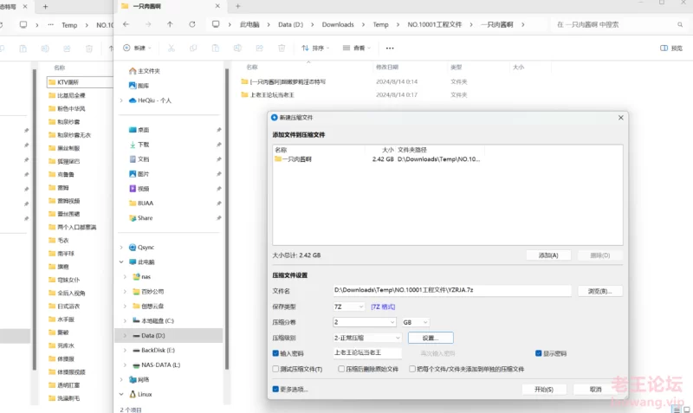
Task: Click the Up directory arrow in Explorer
Action: click(x=169, y=25)
